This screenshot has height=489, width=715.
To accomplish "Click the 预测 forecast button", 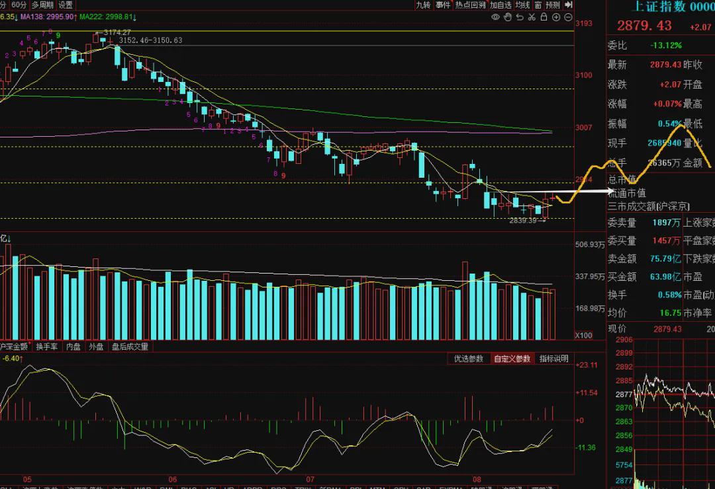I will (553, 5).
